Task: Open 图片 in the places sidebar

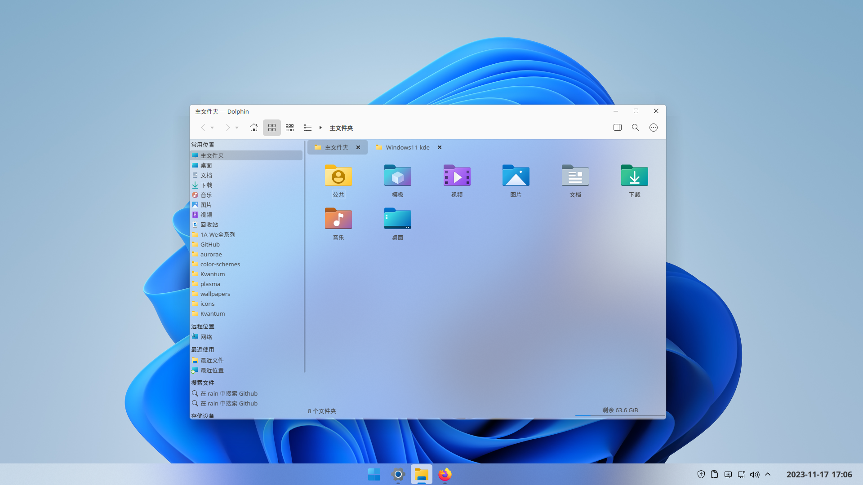Action: click(246, 205)
